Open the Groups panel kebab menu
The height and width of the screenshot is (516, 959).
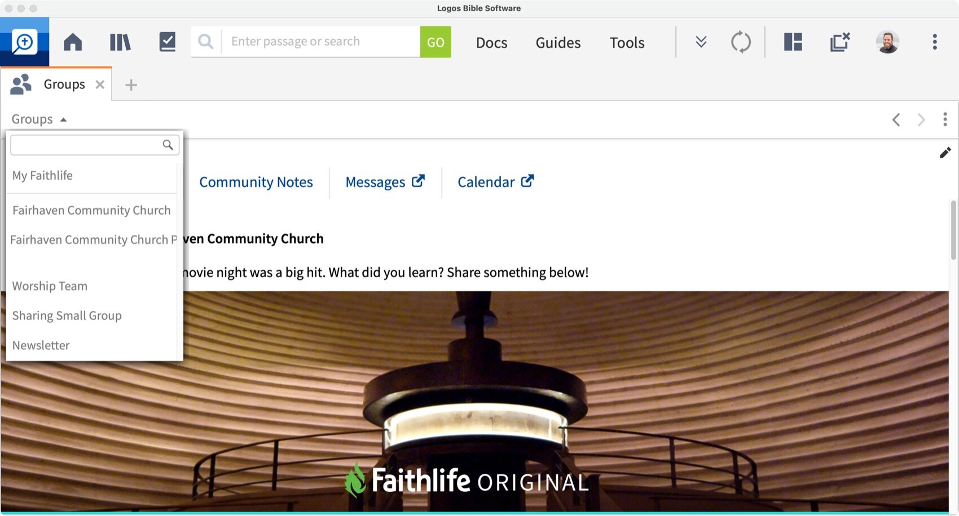point(945,119)
